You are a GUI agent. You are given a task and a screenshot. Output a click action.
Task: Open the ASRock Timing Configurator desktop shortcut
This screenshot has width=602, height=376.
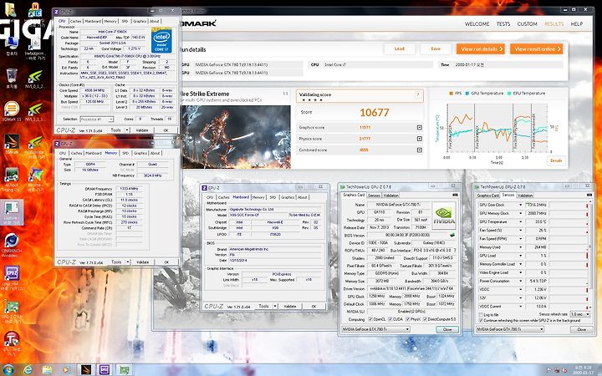pyautogui.click(x=12, y=180)
